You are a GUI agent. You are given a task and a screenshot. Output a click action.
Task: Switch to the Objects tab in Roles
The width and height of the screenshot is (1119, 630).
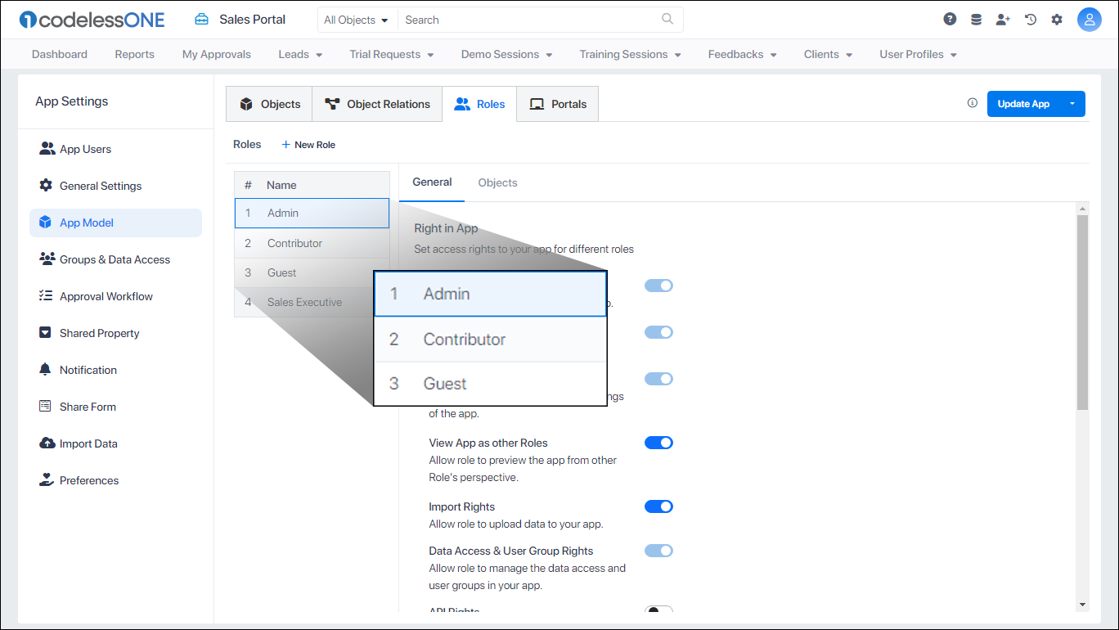pyautogui.click(x=497, y=182)
